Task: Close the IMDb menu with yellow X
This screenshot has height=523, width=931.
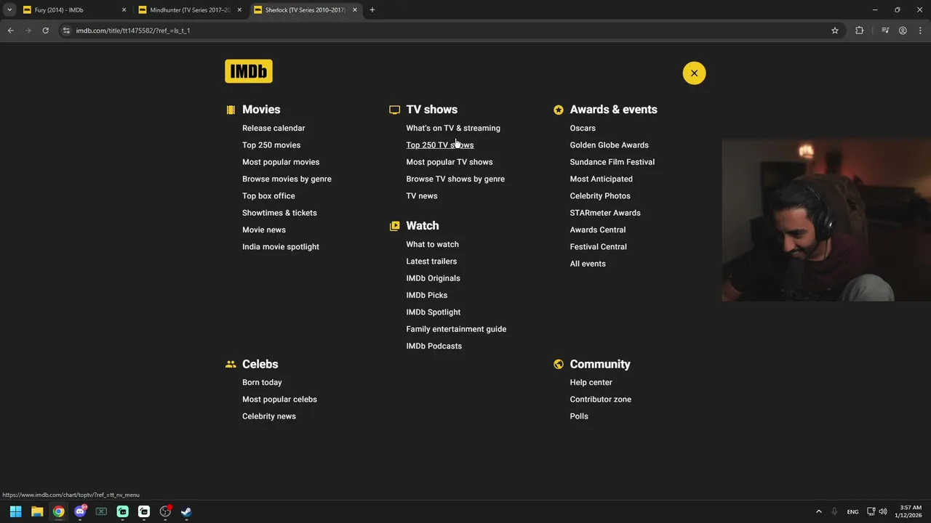Action: point(694,73)
